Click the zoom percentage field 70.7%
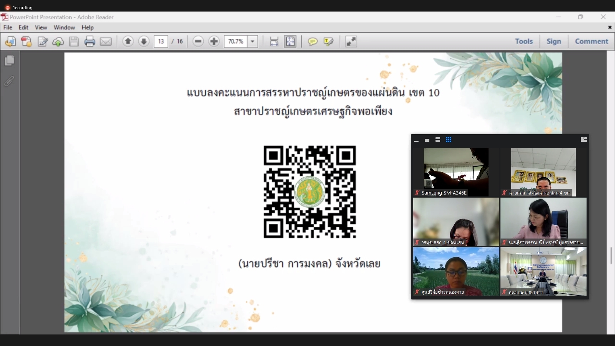Screen dimensions: 615x346 pyautogui.click(x=236, y=41)
